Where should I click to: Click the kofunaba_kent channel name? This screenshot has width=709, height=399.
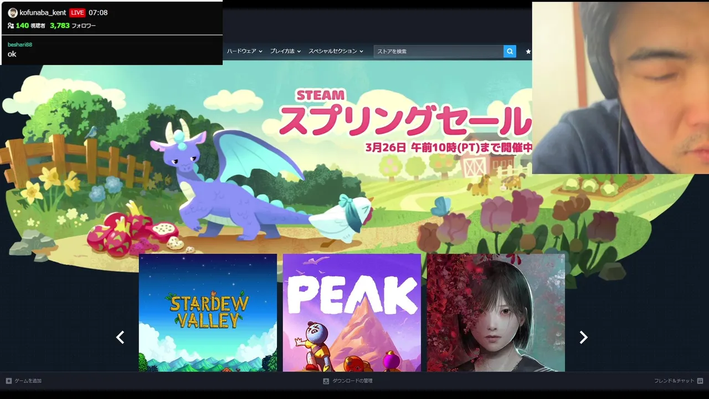click(43, 13)
